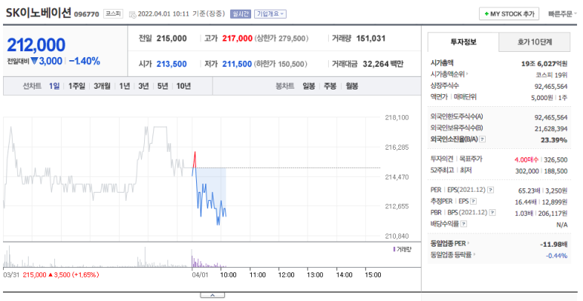Viewport: 583px width, 301px height.
Task: Collapse chart using bottom chevron handle
Action: pyautogui.click(x=212, y=296)
